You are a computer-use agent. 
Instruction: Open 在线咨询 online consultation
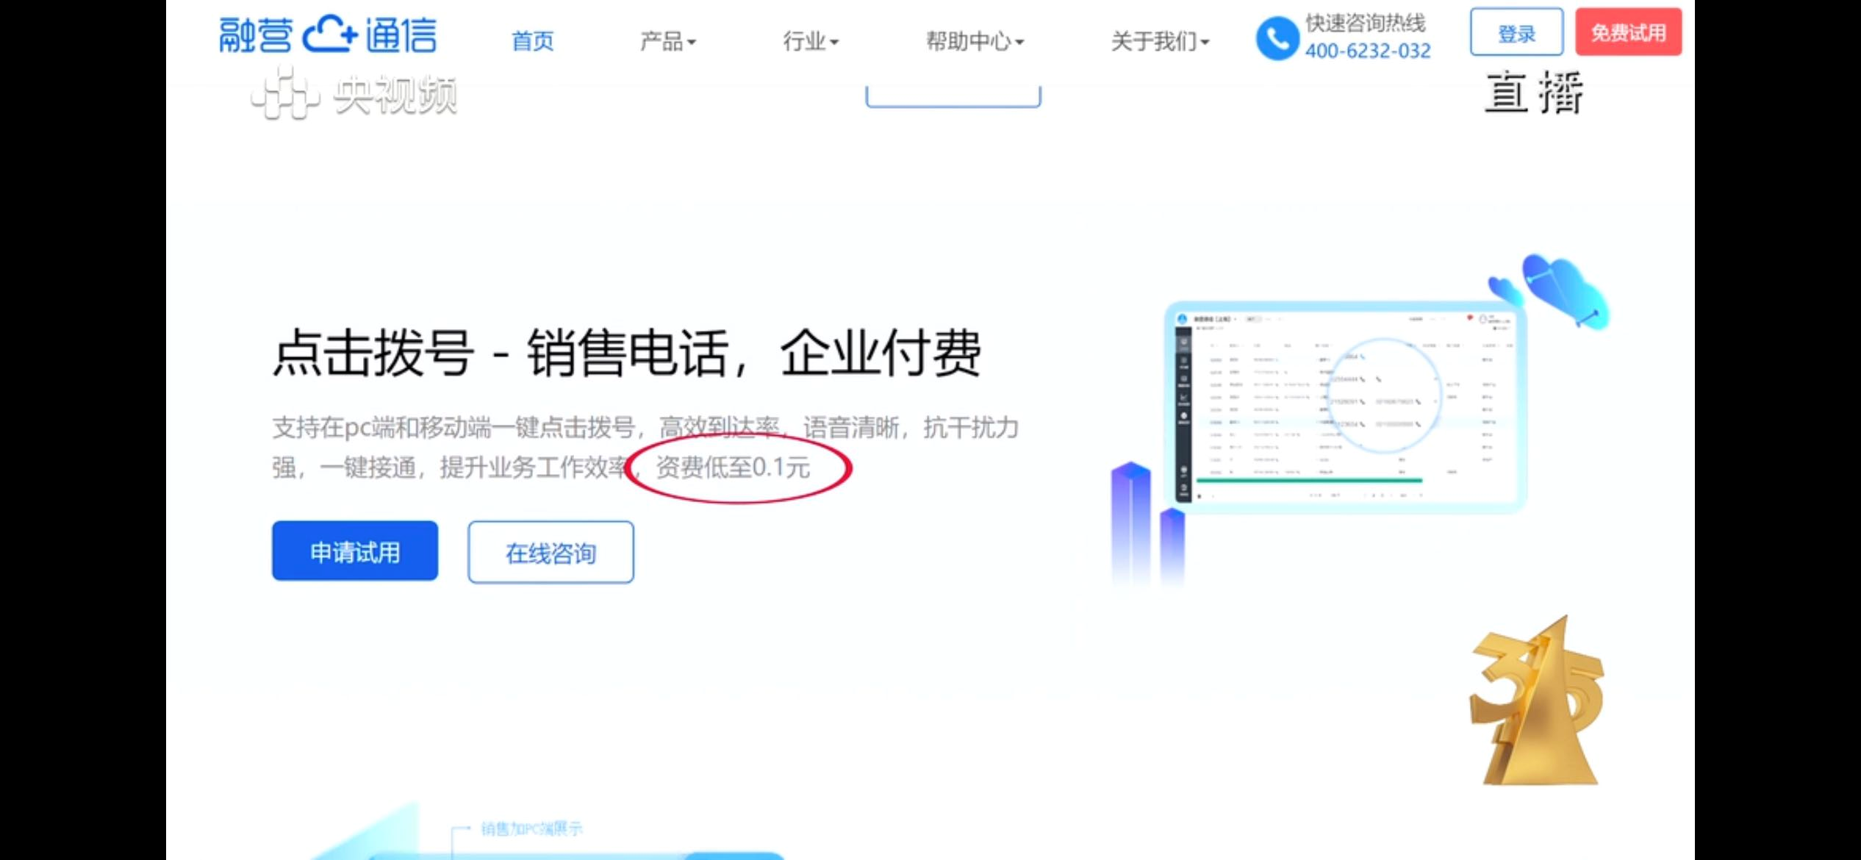tap(551, 553)
